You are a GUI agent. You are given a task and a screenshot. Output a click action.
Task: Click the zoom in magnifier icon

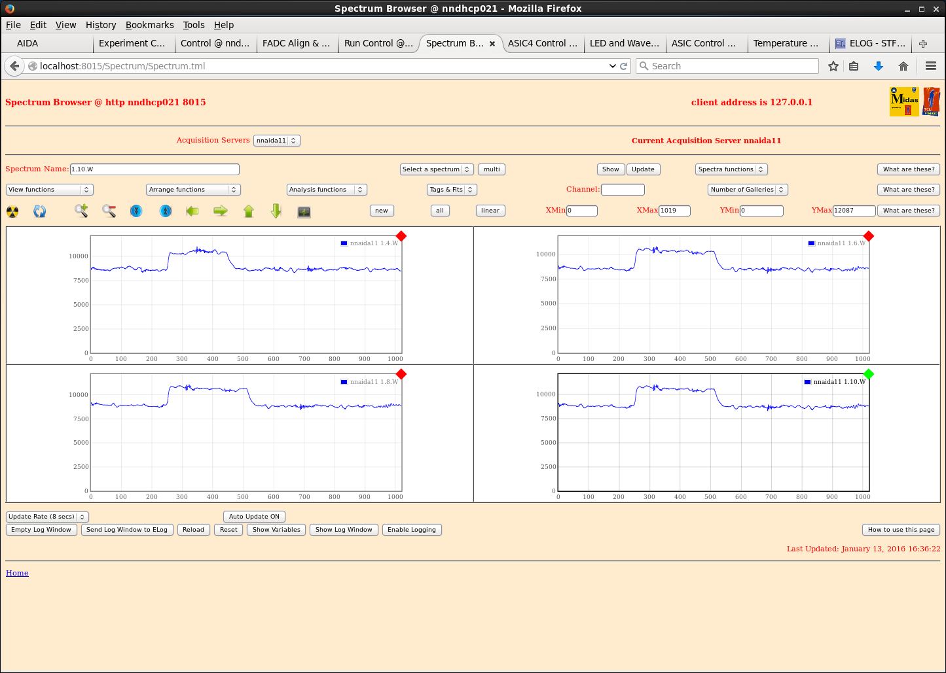(81, 211)
